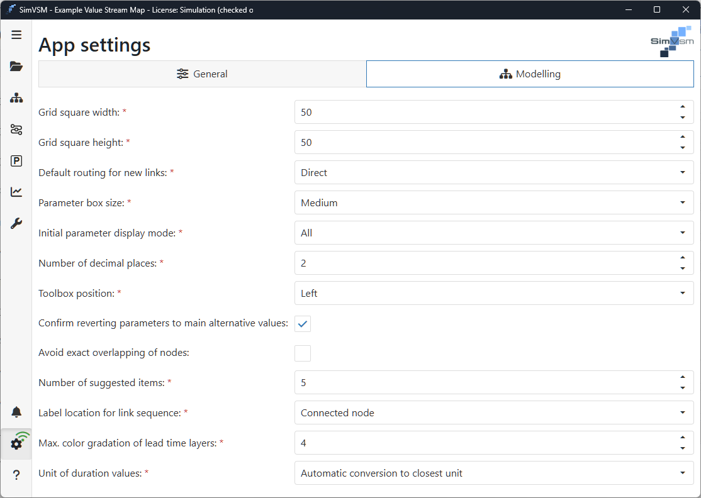Click the App settings heading
The image size is (701, 498).
click(x=94, y=45)
